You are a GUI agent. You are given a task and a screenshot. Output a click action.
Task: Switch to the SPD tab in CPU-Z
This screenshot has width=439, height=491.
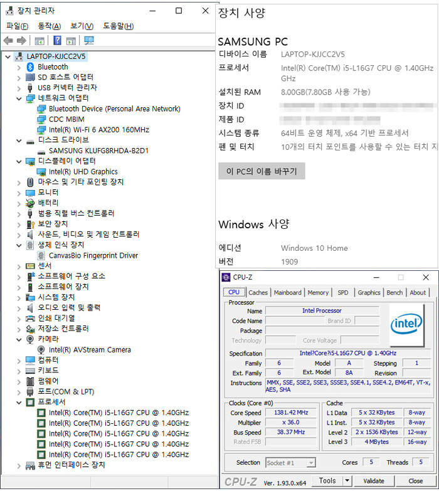point(343,292)
